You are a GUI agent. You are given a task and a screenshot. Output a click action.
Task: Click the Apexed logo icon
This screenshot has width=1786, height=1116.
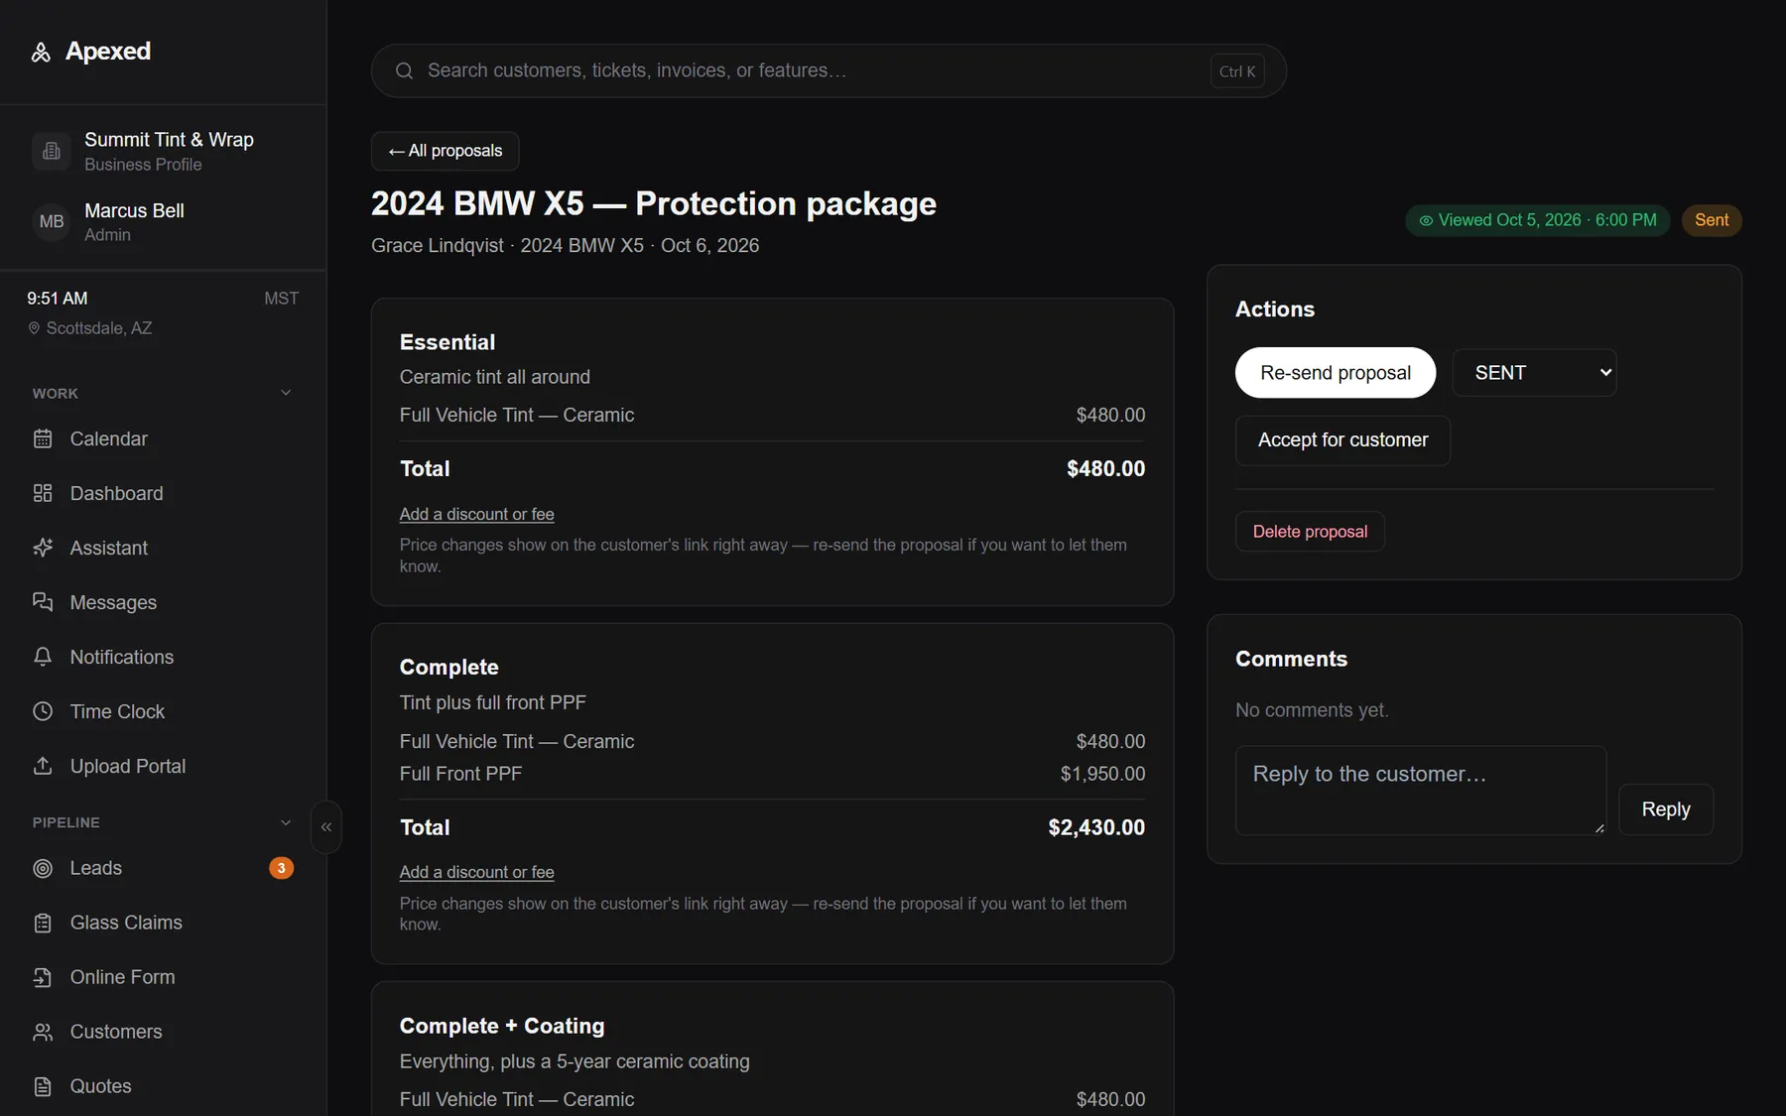pyautogui.click(x=41, y=52)
